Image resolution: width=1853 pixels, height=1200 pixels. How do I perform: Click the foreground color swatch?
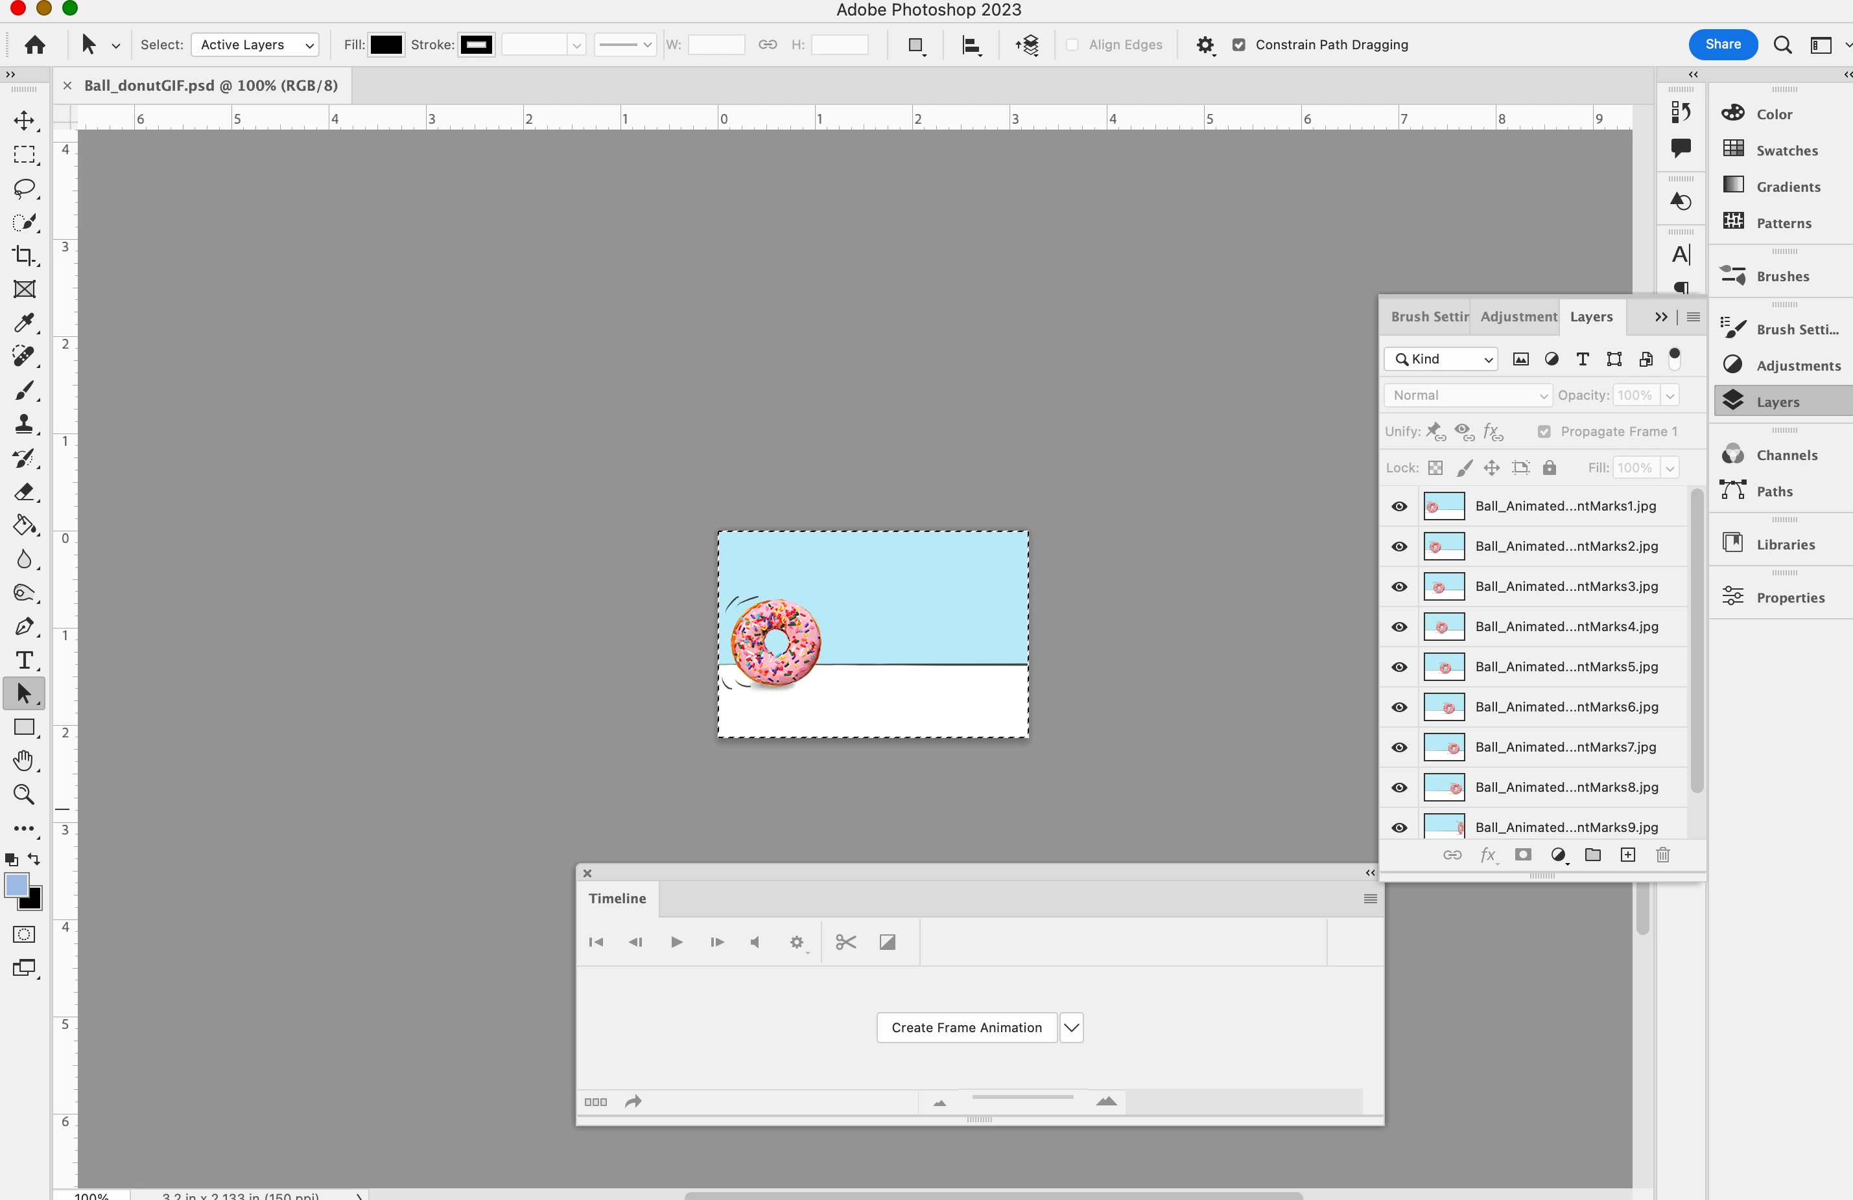[17, 886]
